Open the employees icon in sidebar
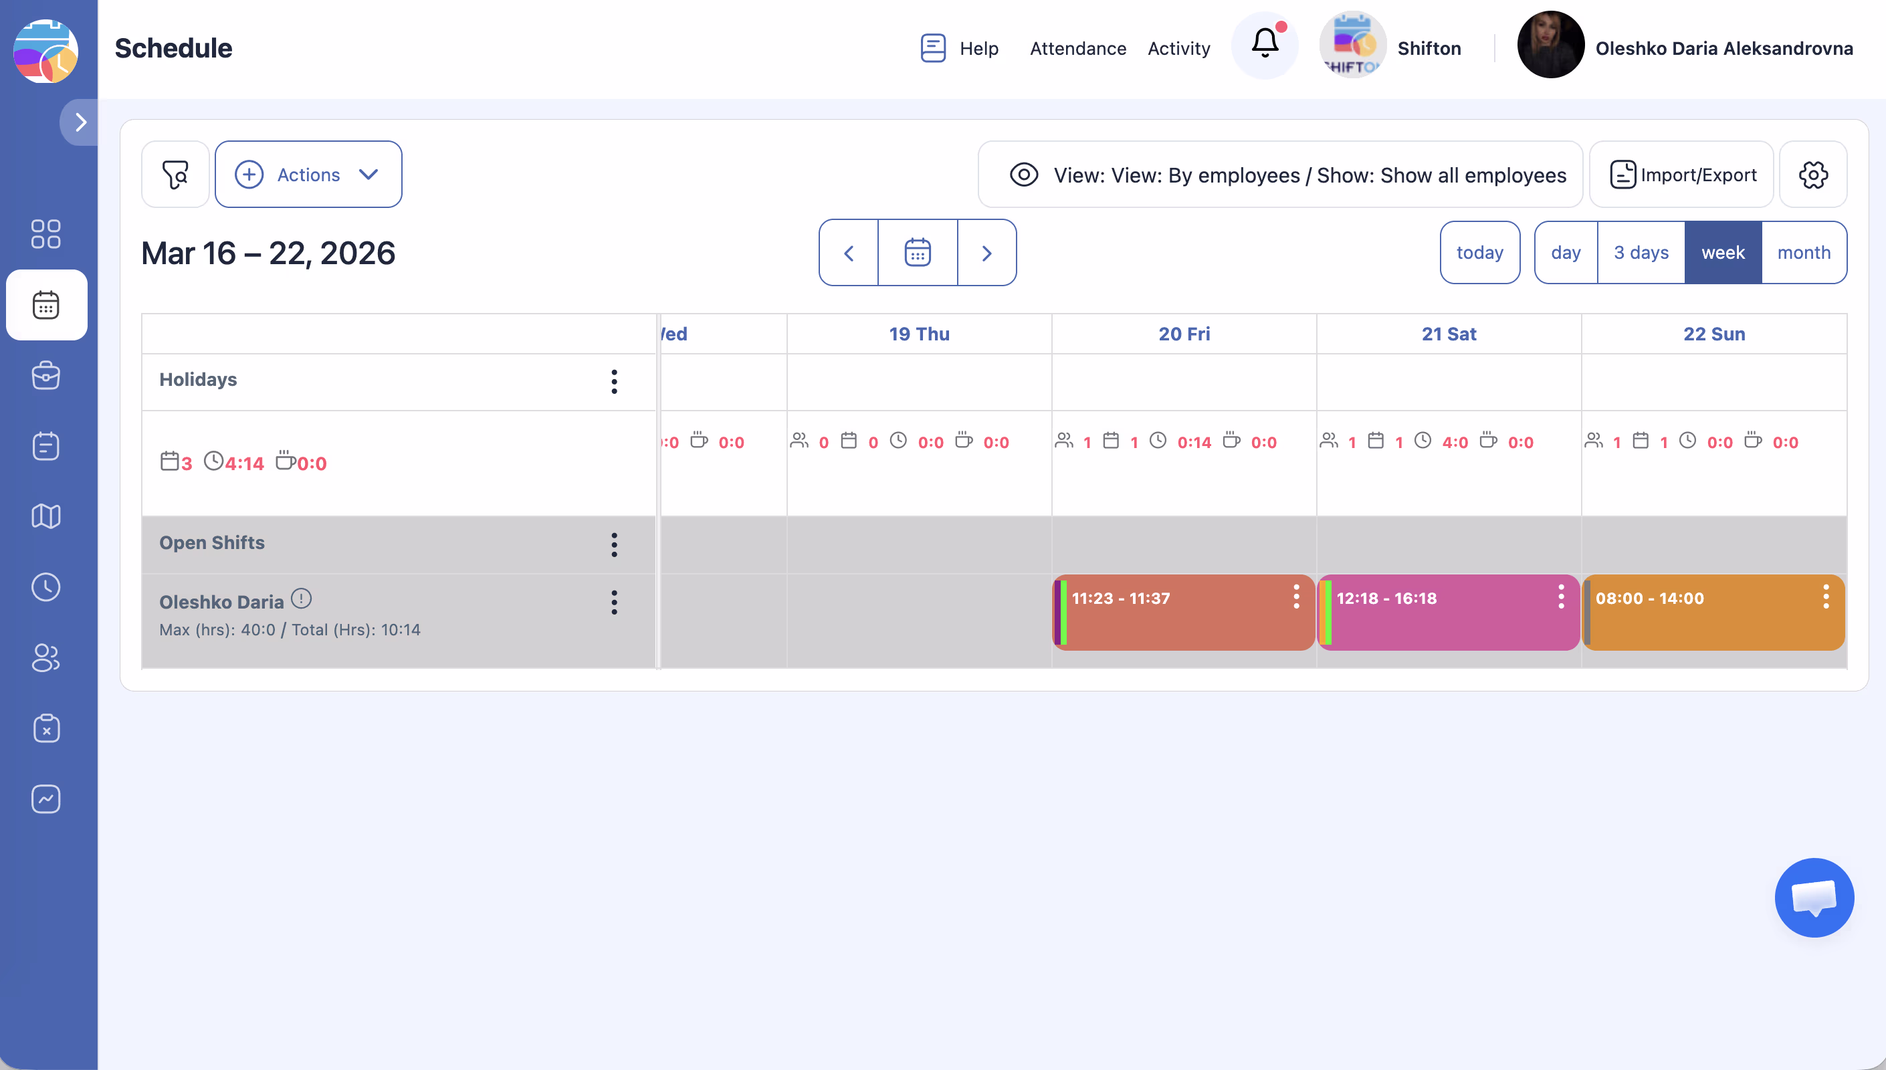The width and height of the screenshot is (1886, 1070). click(45, 657)
